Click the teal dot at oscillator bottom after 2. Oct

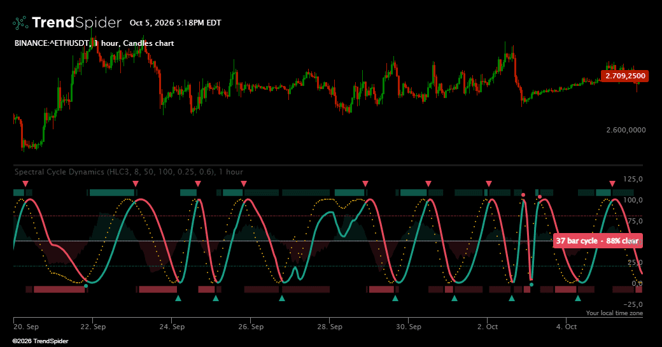(531, 285)
